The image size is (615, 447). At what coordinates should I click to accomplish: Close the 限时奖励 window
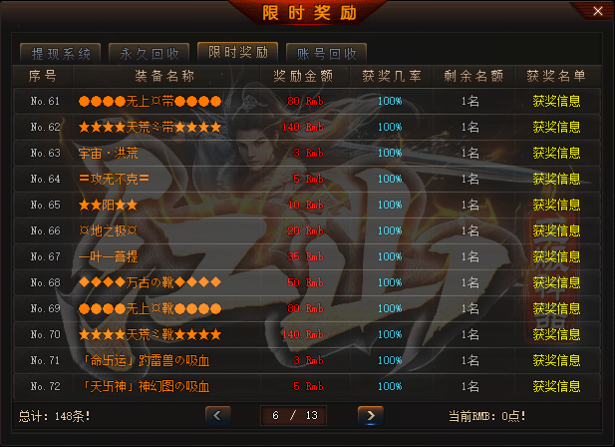pos(598,11)
